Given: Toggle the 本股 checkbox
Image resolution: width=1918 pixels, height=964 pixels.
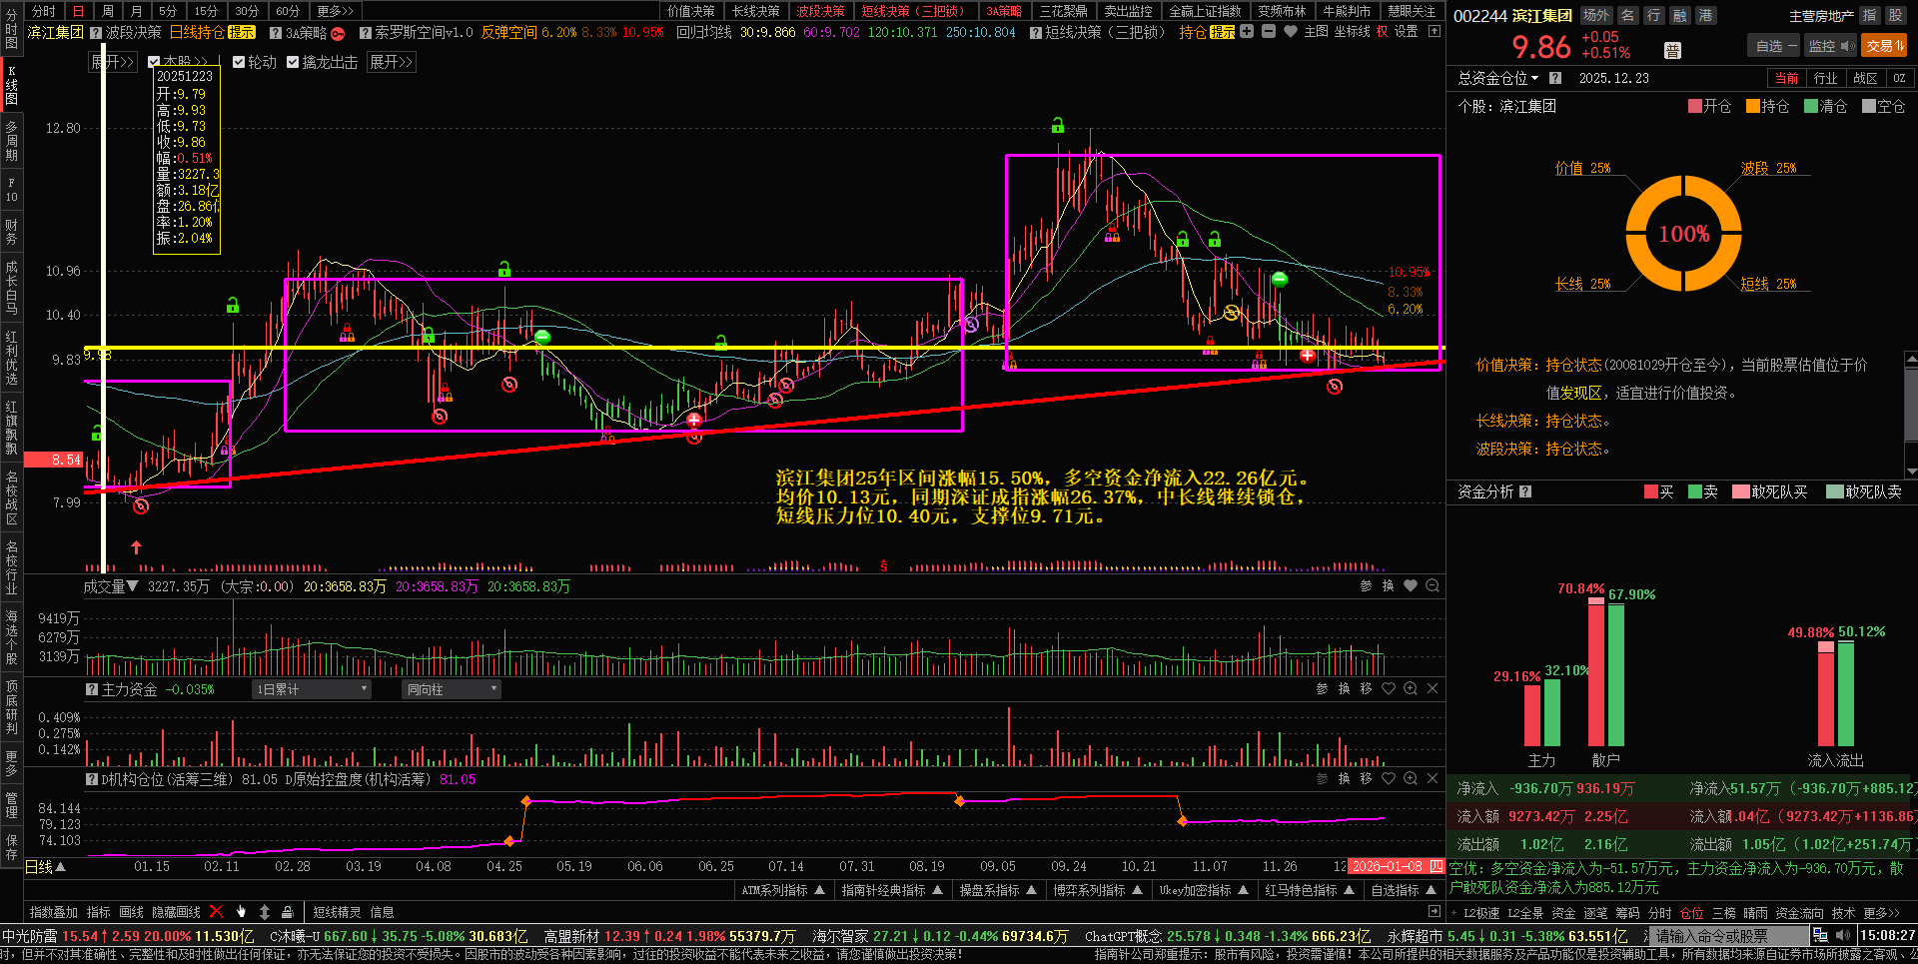Looking at the screenshot, I should [154, 62].
